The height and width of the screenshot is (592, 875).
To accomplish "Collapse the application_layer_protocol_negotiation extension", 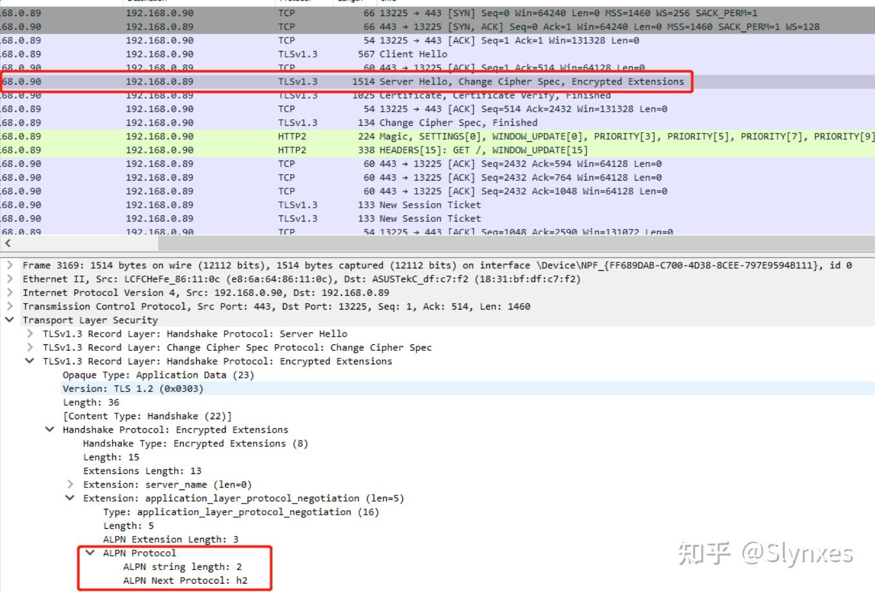I will [70, 498].
